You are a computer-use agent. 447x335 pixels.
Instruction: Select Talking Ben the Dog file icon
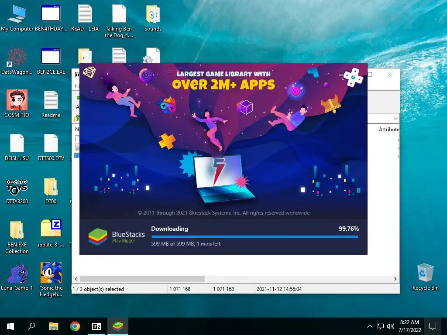119,21
